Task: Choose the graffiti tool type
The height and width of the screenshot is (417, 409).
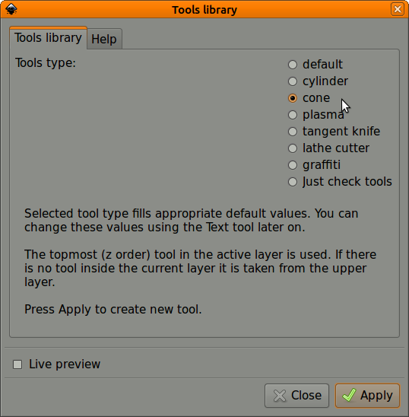Action: point(293,165)
